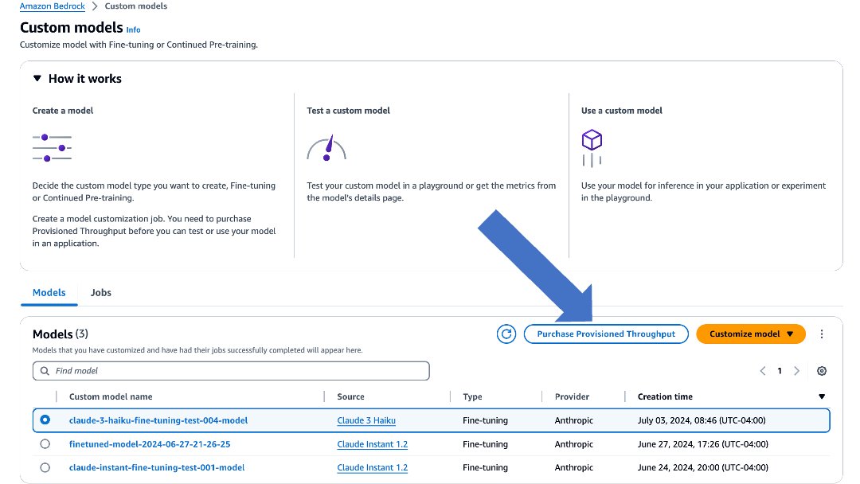Screen dimensions: 860x484
Task: Switch to the Jobs tab
Action: pyautogui.click(x=101, y=293)
